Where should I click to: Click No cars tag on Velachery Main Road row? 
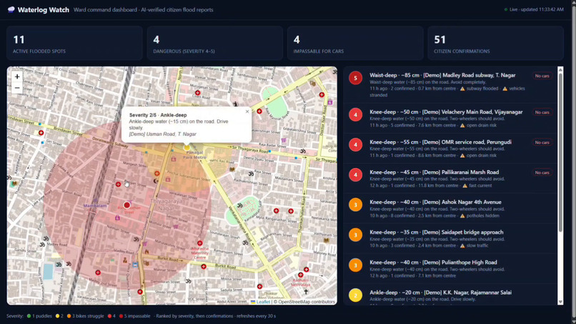pos(542,112)
